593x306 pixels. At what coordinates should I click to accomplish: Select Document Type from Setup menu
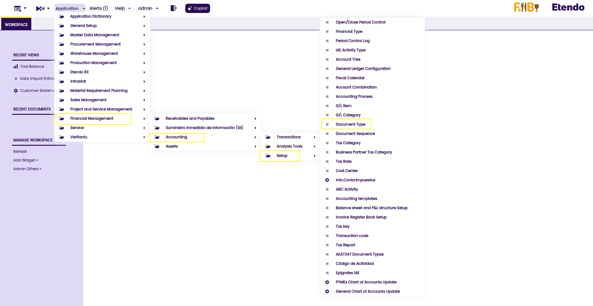click(350, 124)
